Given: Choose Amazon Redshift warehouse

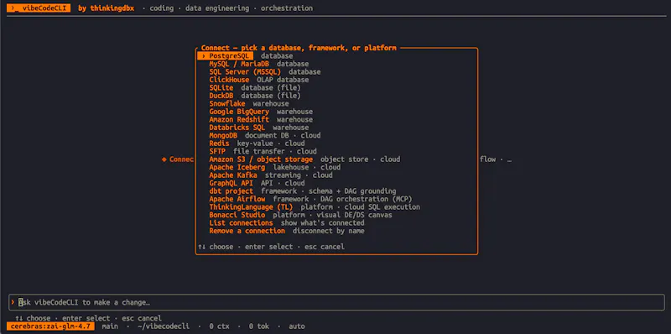Looking at the screenshot, I should tap(261, 119).
